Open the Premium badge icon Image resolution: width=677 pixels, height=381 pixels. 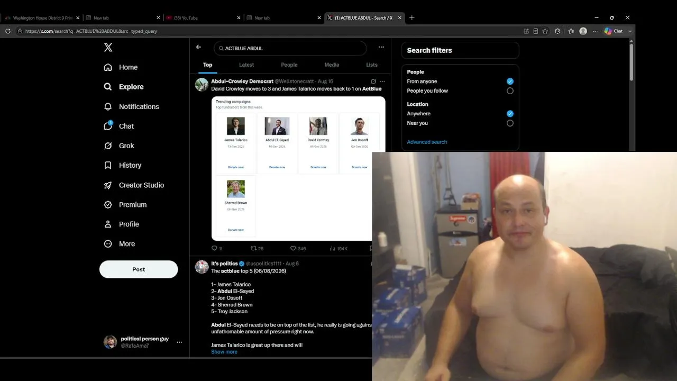coord(108,205)
